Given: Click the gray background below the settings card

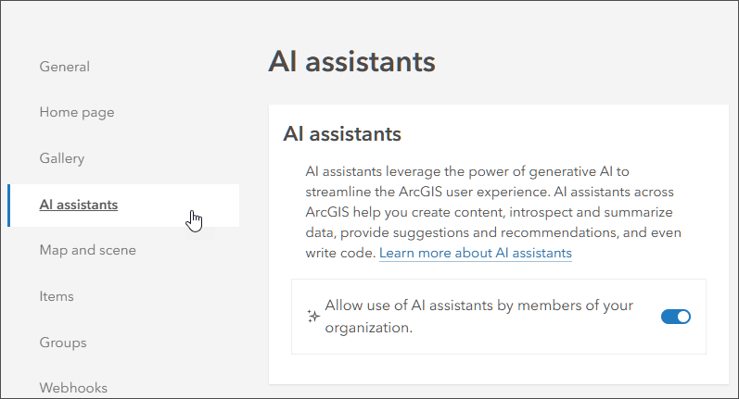Looking at the screenshot, I should (x=501, y=393).
